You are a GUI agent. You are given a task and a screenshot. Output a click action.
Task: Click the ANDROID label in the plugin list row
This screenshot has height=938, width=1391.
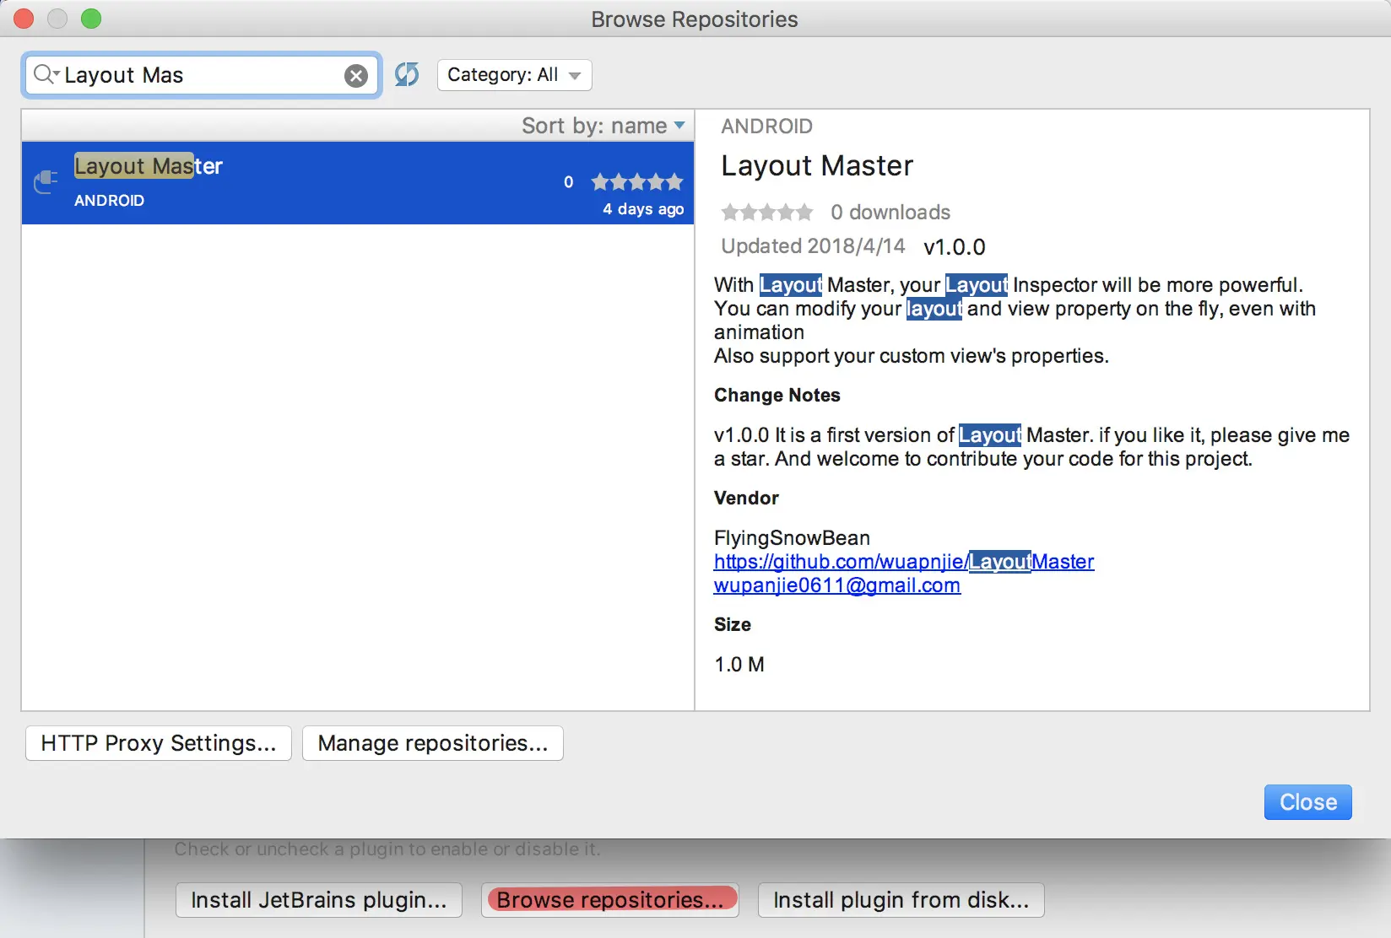point(109,201)
